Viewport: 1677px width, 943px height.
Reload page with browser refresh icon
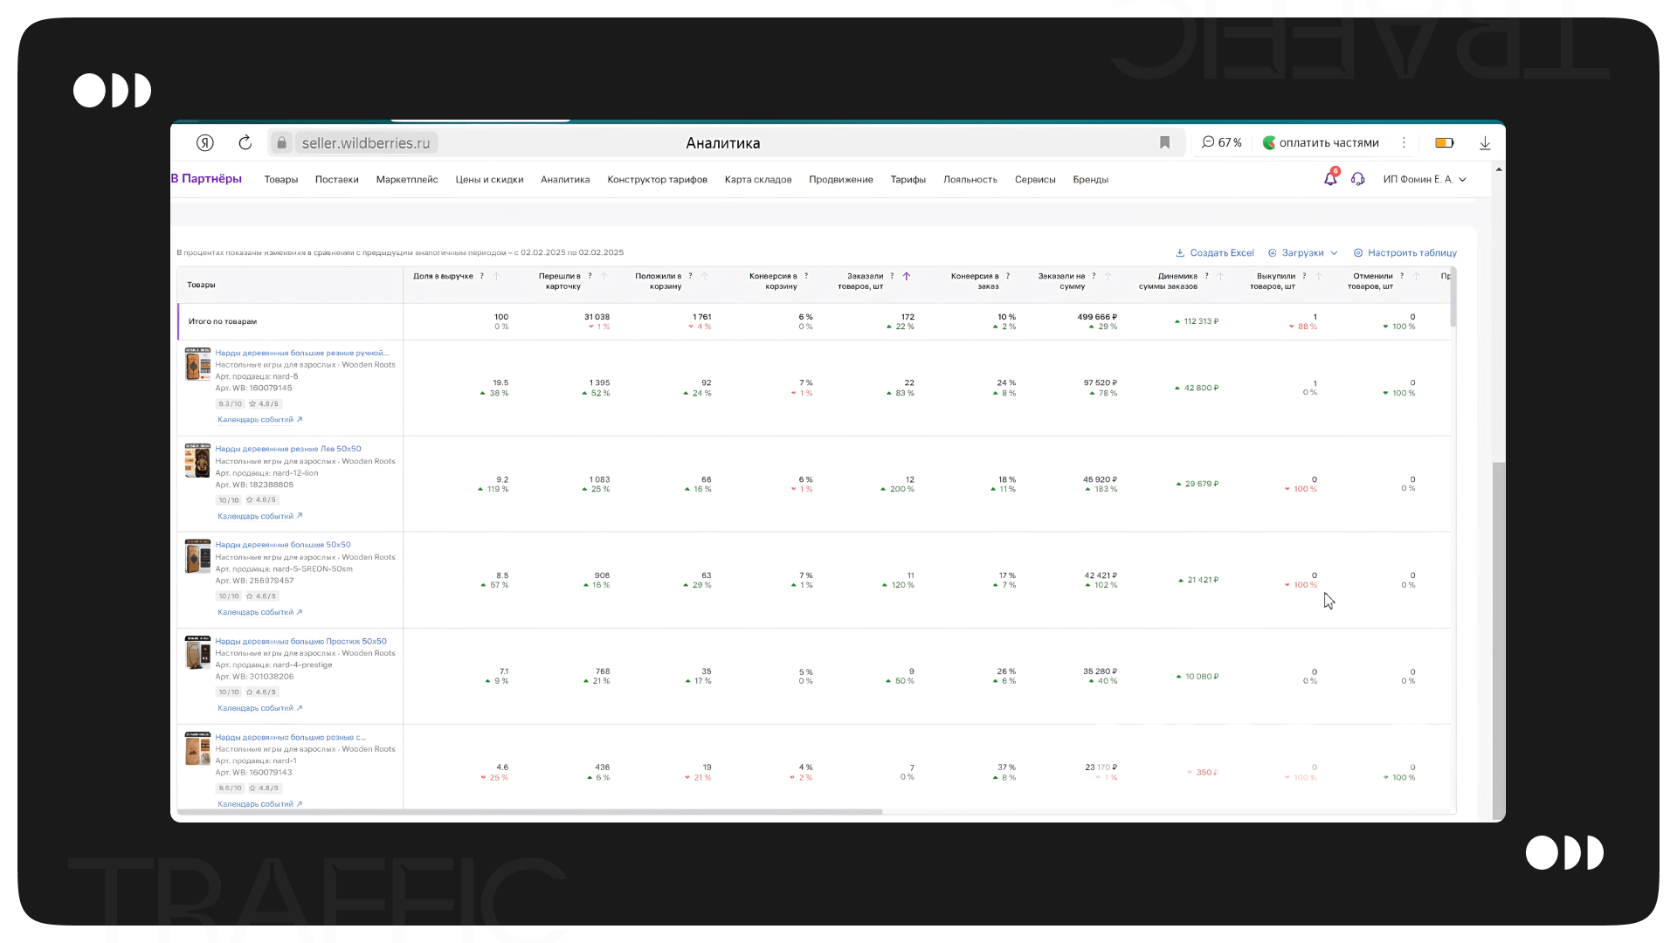tap(245, 142)
